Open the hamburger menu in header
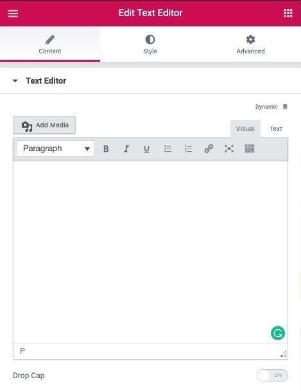 (x=13, y=14)
